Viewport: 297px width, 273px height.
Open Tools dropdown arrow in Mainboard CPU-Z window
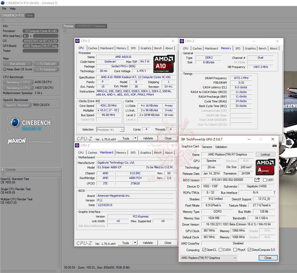point(135,243)
